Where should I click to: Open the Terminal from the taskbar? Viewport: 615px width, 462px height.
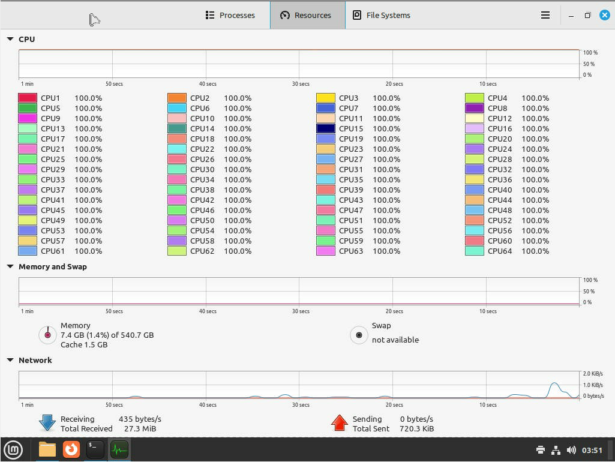[x=95, y=449]
